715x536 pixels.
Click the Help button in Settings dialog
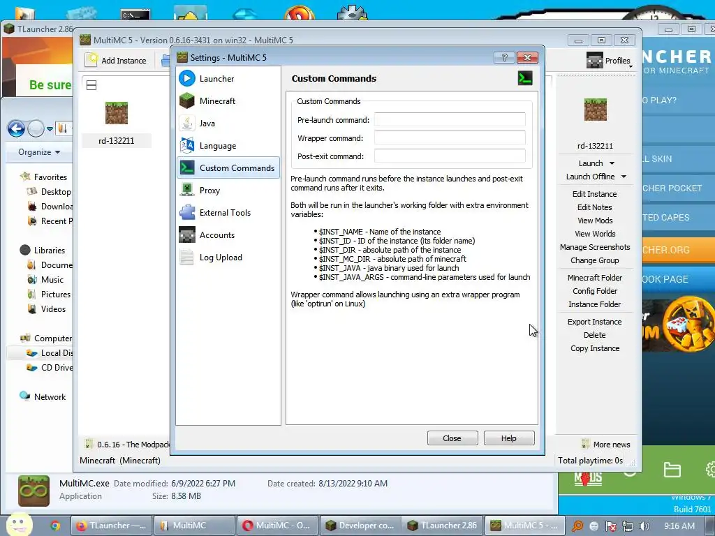(x=509, y=438)
